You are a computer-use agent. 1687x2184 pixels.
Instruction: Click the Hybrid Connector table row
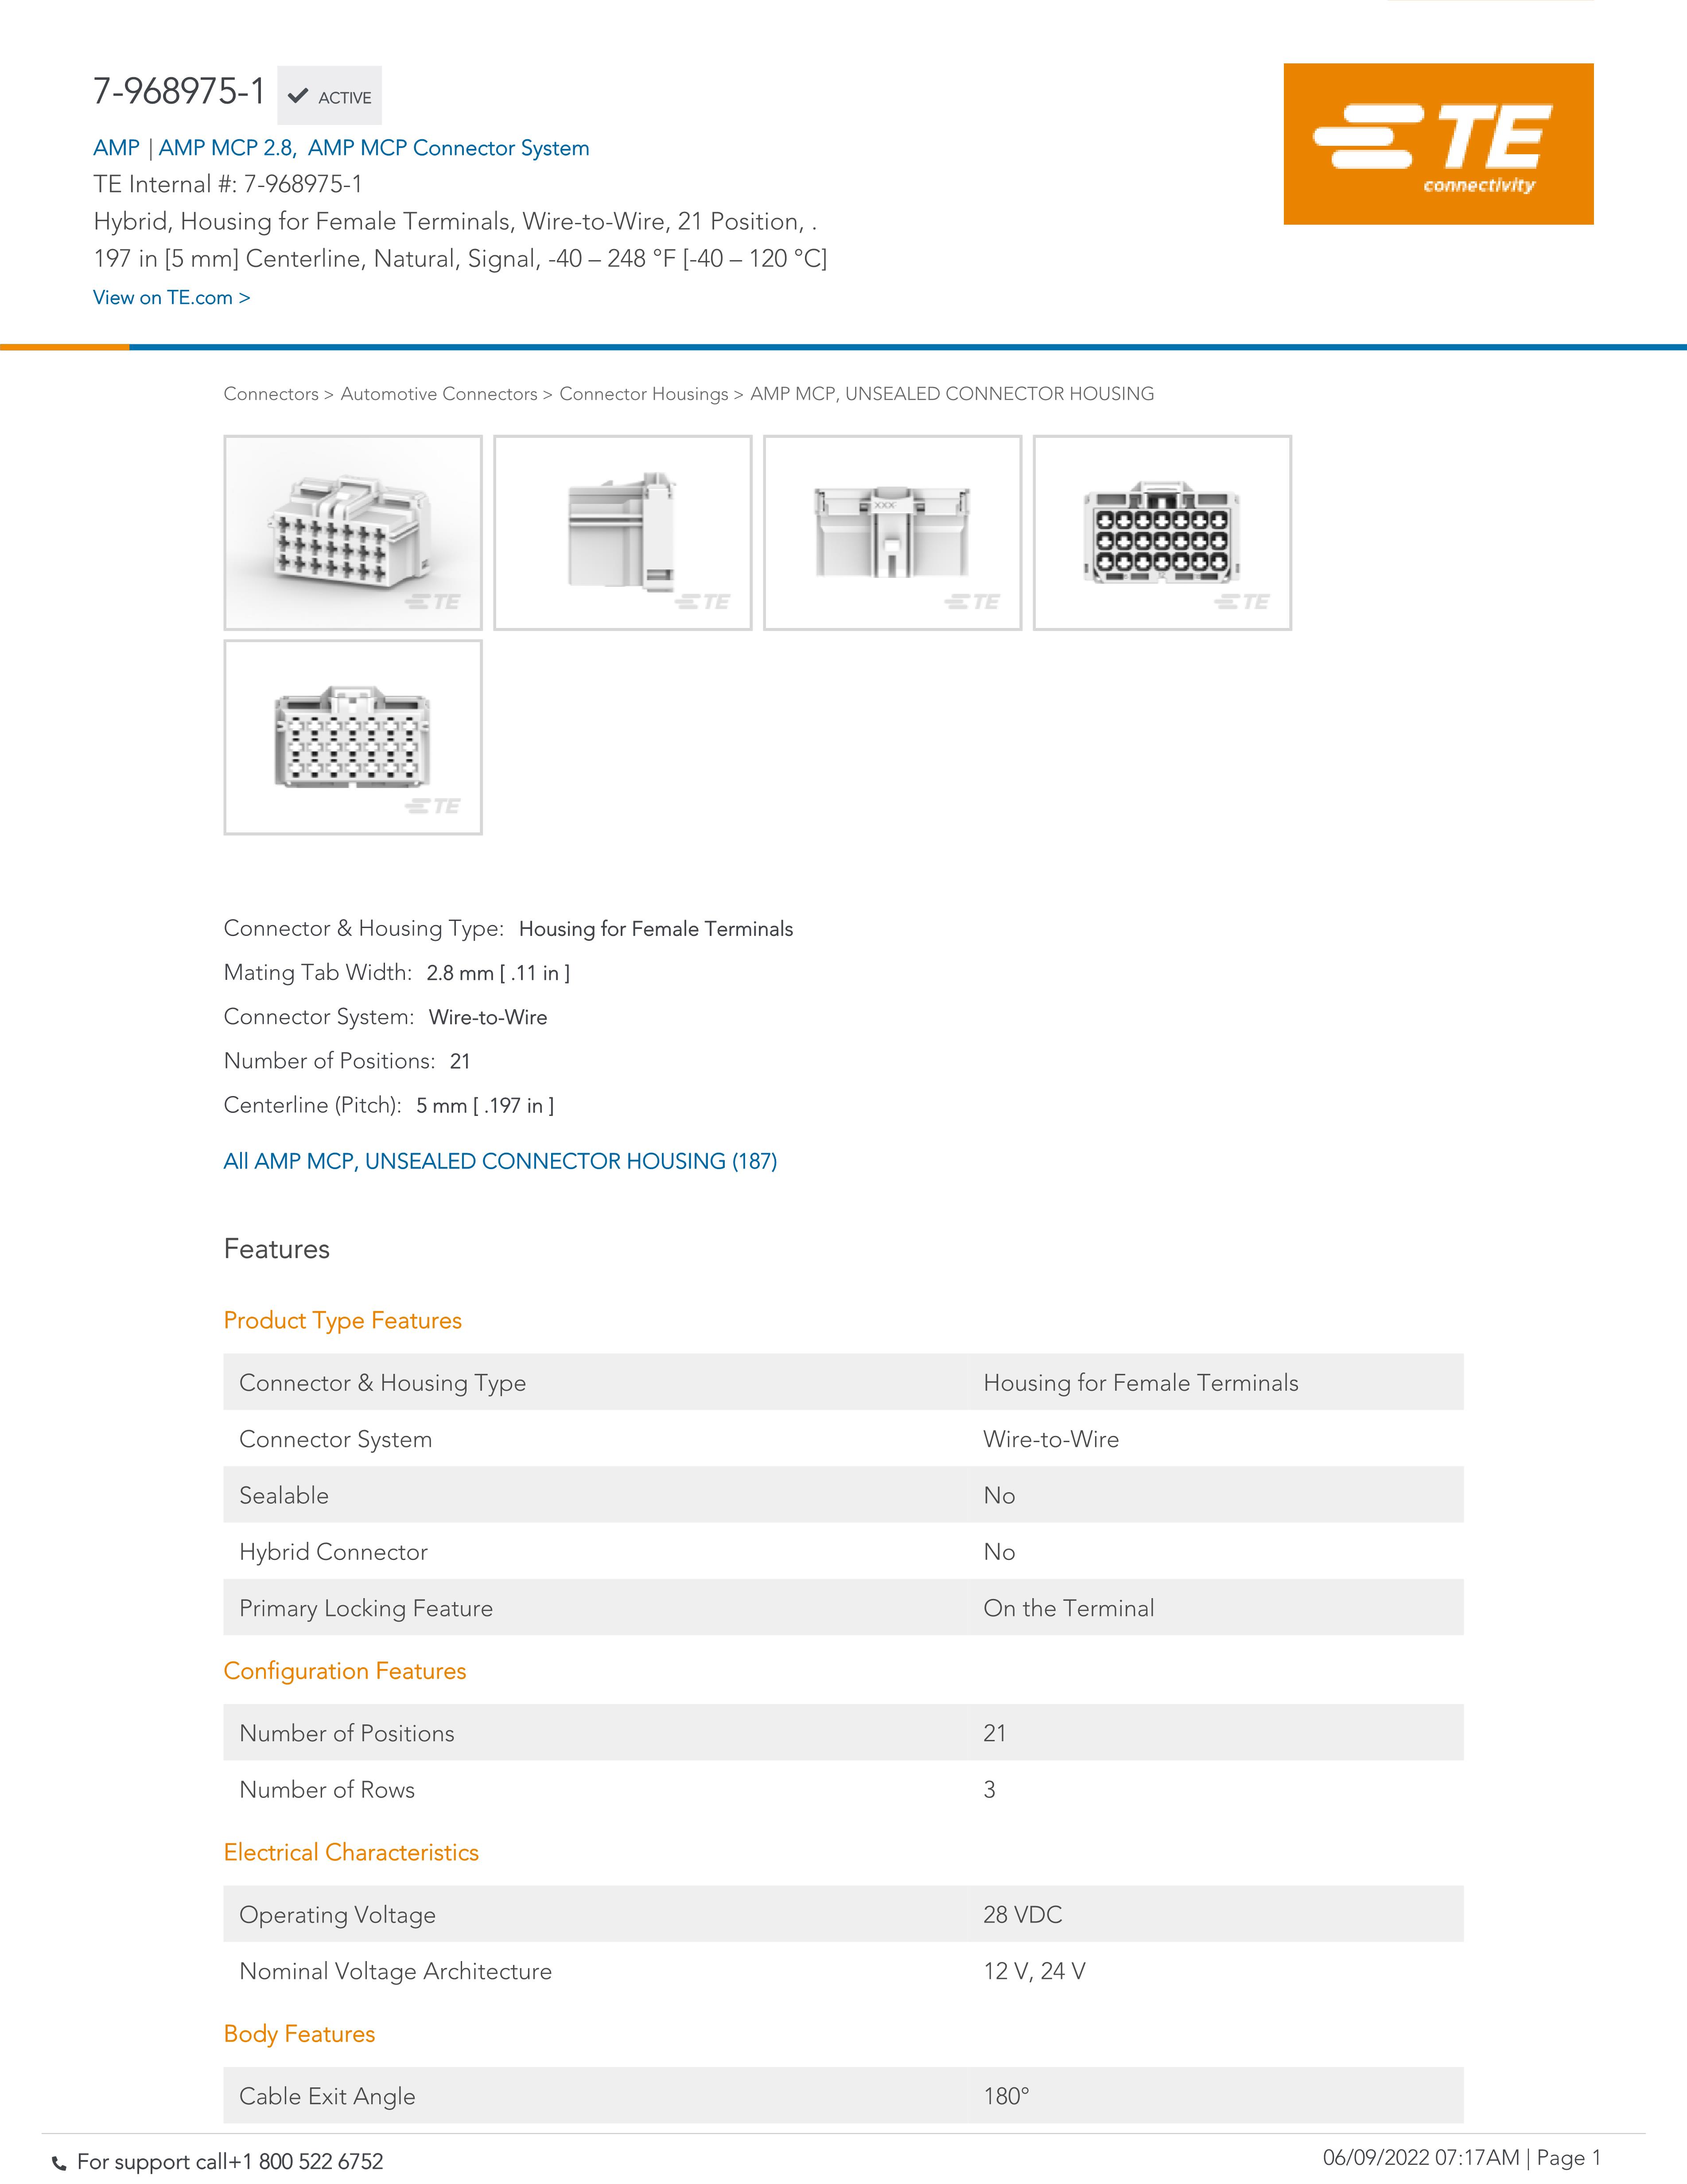843,1552
